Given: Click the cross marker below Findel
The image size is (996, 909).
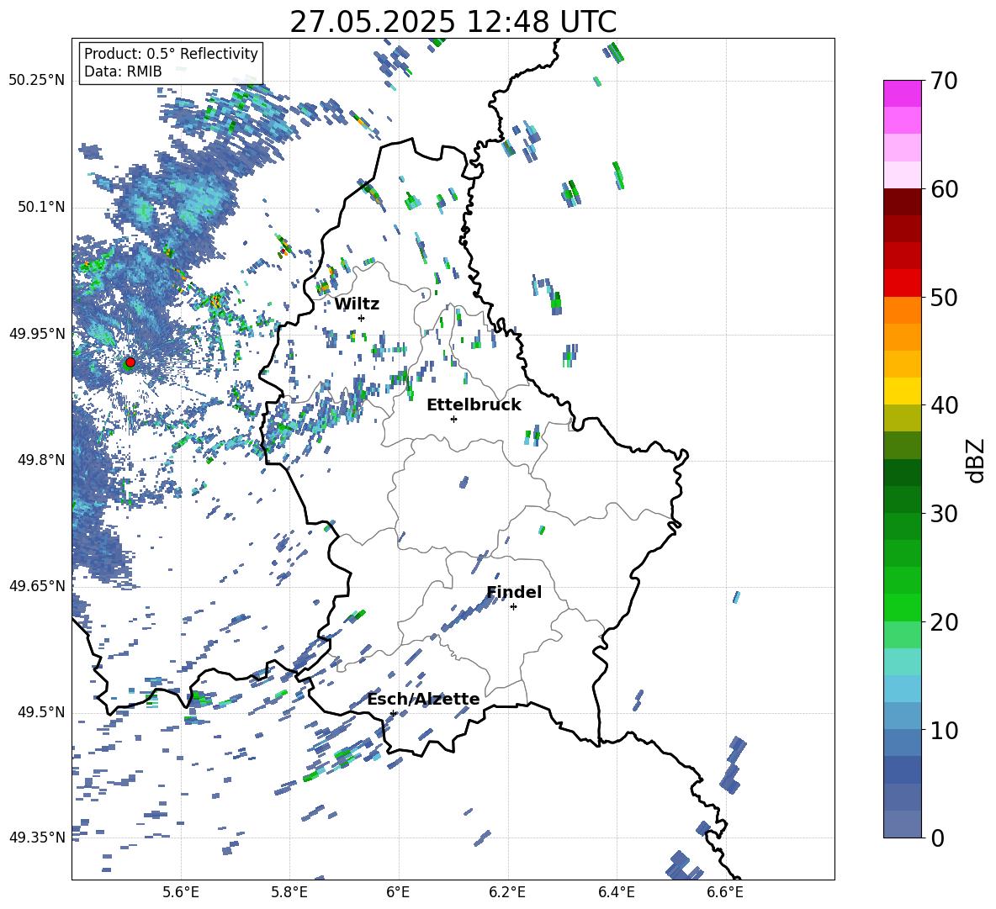Looking at the screenshot, I should (x=513, y=607).
